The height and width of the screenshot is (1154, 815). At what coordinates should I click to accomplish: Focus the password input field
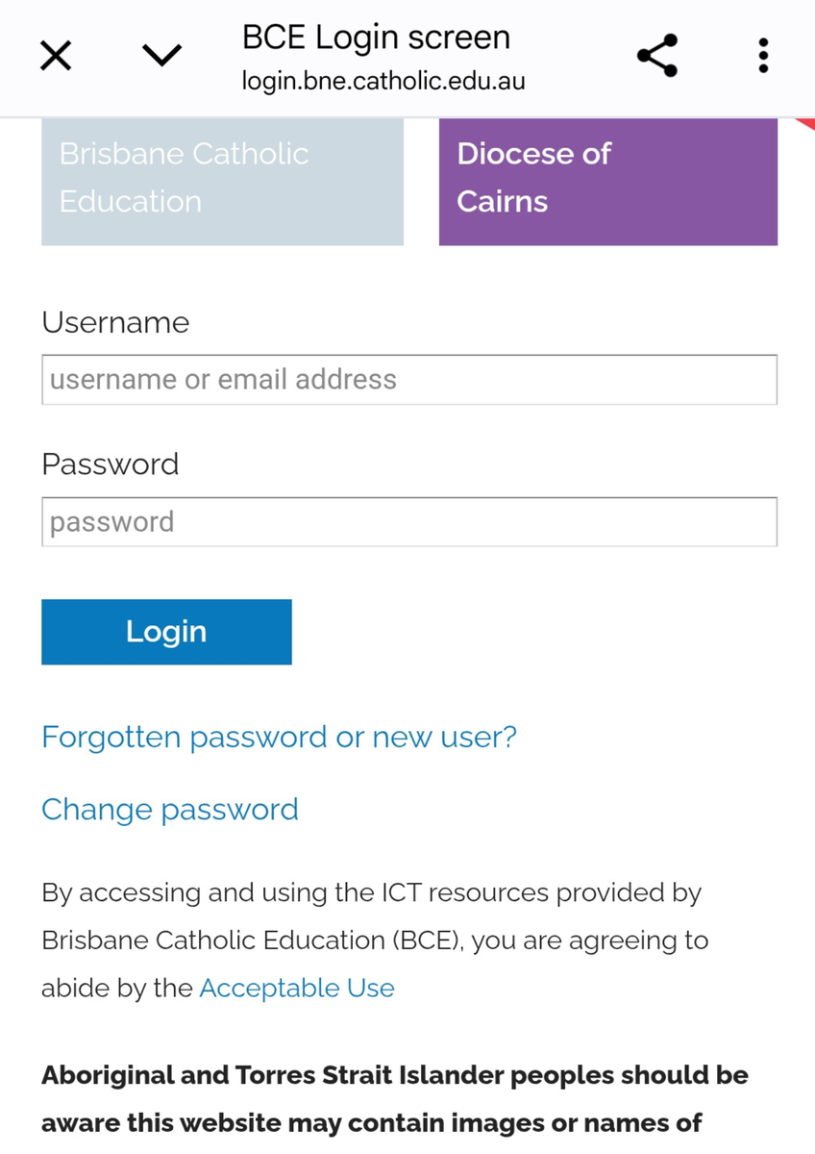point(409,522)
